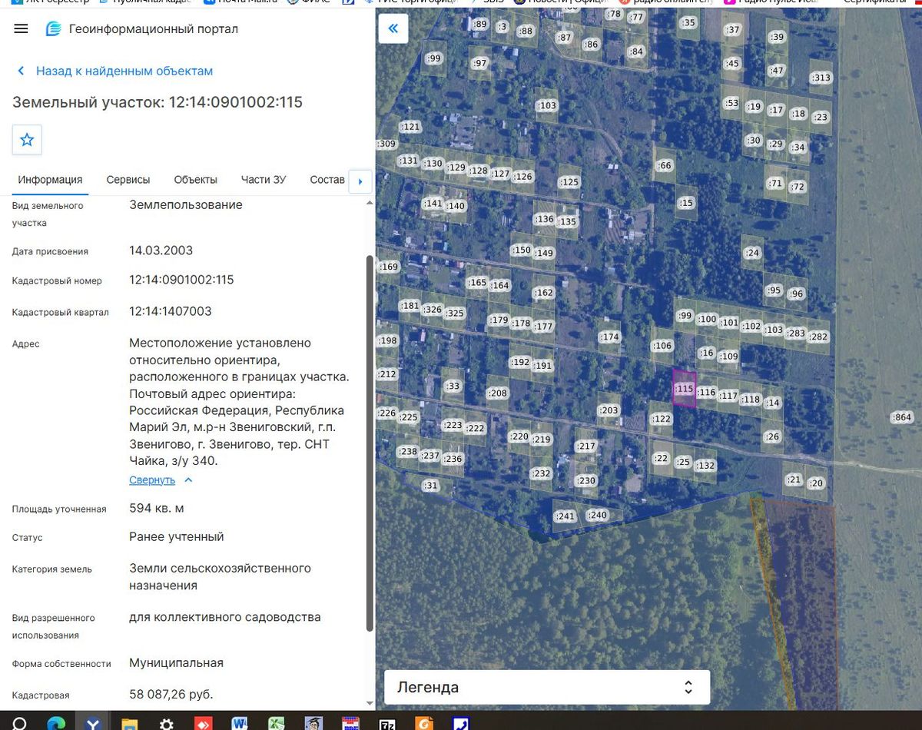The height and width of the screenshot is (730, 922).
Task: Click parcel label :864 on map
Action: [902, 417]
